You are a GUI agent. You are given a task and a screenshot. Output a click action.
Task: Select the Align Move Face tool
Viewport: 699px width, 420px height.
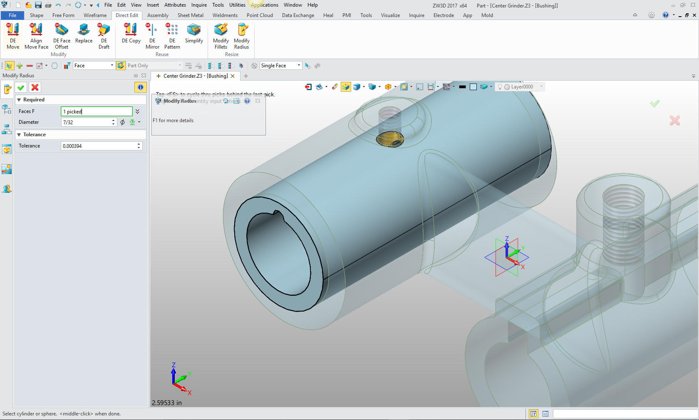click(x=36, y=36)
